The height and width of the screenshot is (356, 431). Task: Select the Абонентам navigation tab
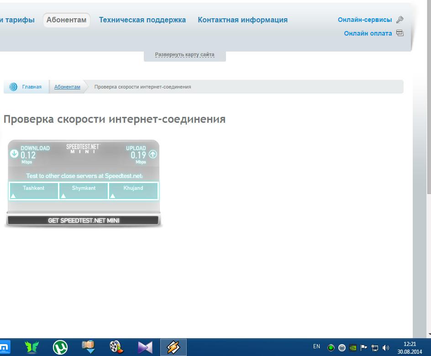coord(66,20)
